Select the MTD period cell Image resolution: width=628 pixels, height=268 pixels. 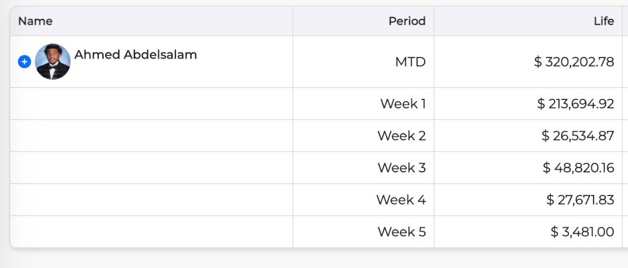(x=410, y=62)
